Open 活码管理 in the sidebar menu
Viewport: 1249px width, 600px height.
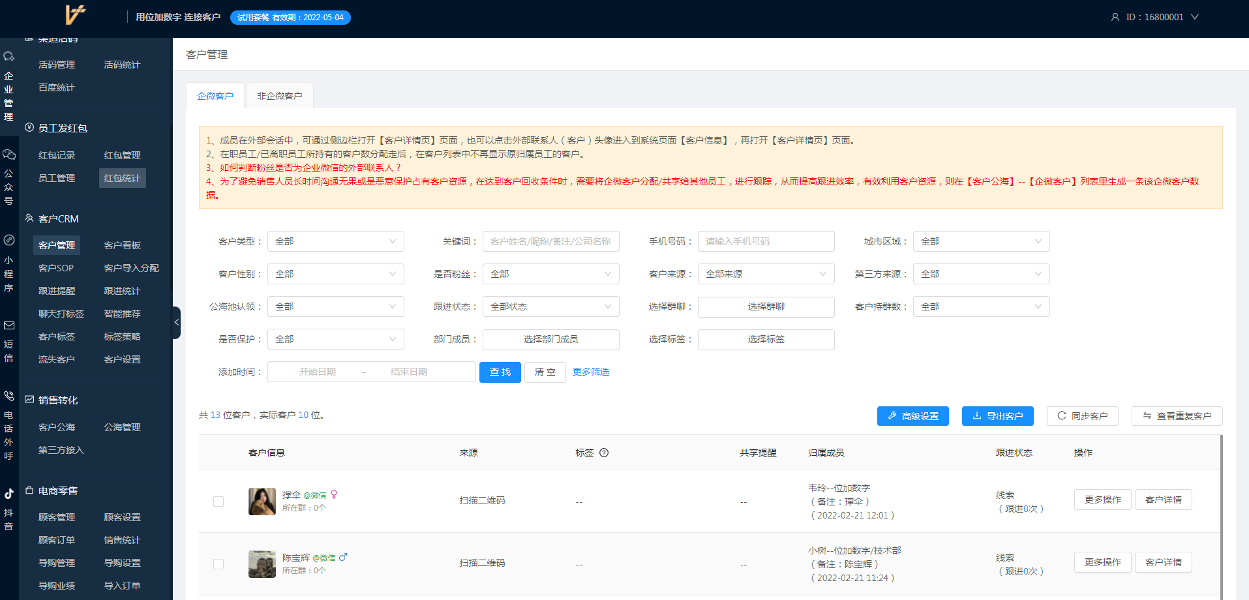coord(57,65)
